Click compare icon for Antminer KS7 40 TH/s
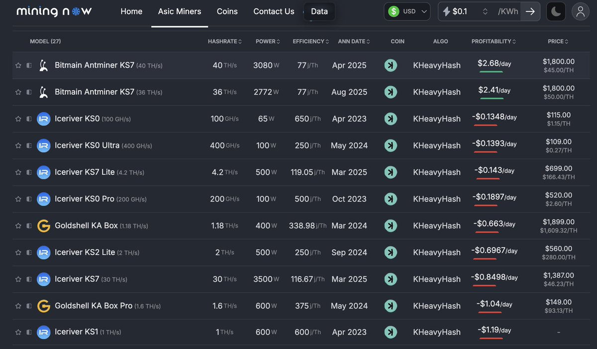The image size is (597, 349). click(x=29, y=65)
